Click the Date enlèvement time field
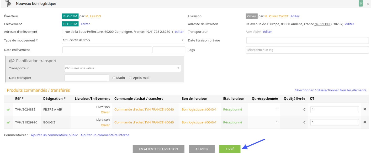This screenshot has width=371, height=157. pos(169,50)
